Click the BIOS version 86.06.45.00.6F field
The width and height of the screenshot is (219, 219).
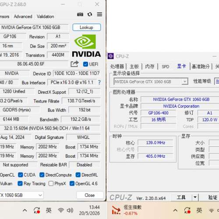[x=34, y=64]
